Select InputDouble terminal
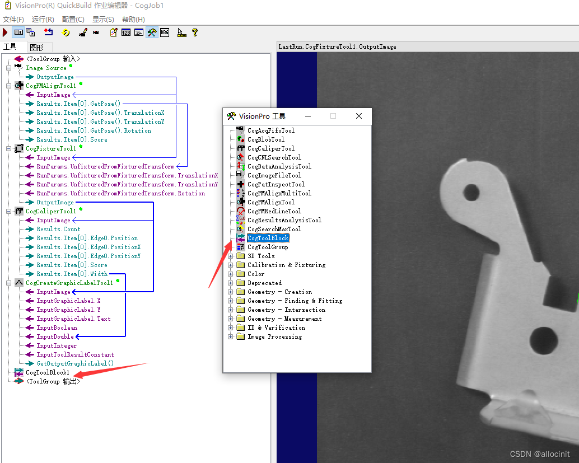Screen dimensions: 579x463 tap(55, 336)
